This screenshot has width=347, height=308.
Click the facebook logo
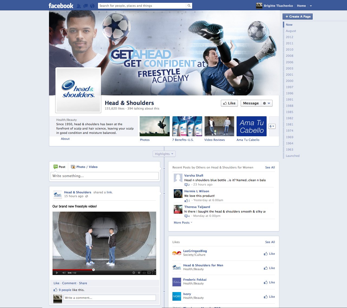(x=61, y=6)
